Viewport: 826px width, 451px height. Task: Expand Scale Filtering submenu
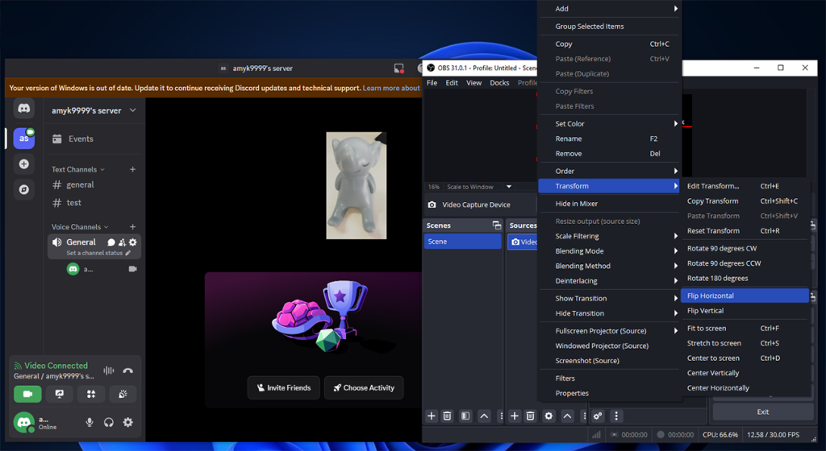pyautogui.click(x=609, y=236)
